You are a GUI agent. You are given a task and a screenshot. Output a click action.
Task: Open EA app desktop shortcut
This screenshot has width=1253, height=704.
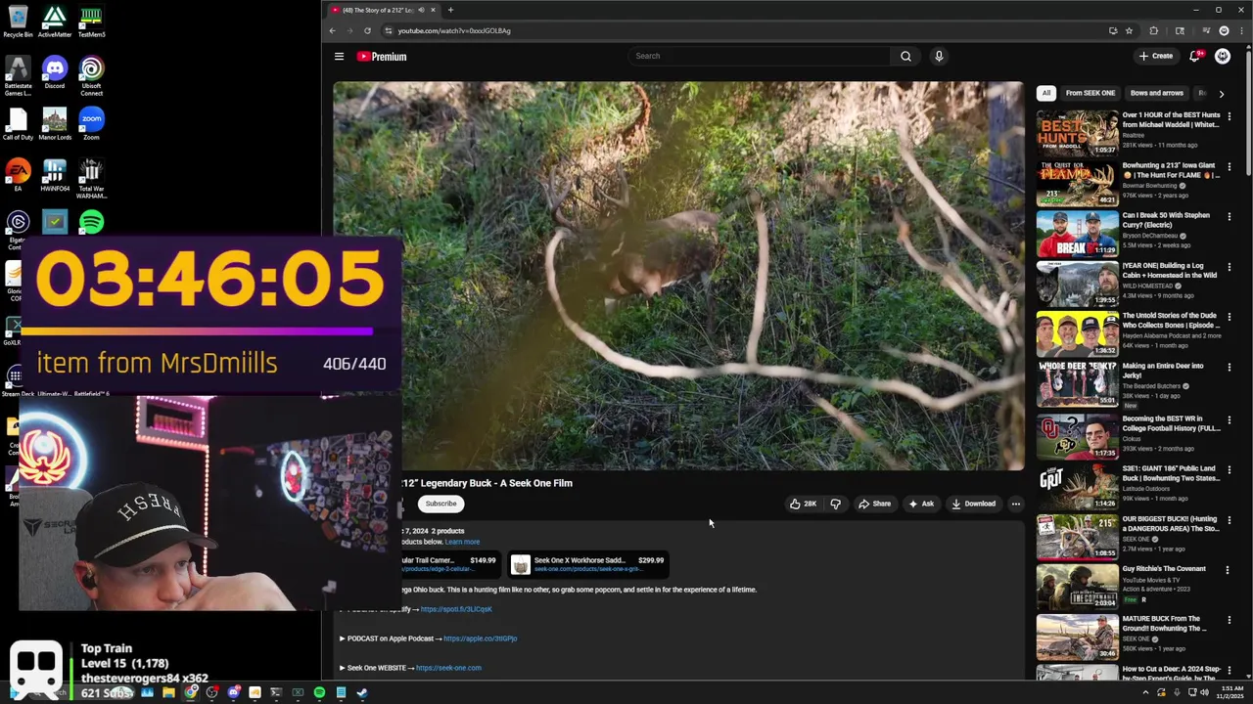click(x=18, y=175)
